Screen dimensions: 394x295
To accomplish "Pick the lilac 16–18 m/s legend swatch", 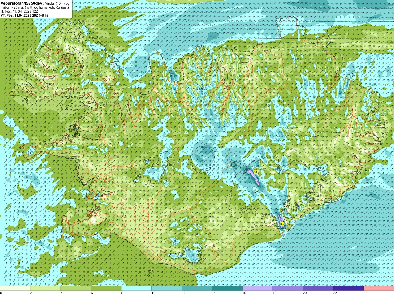I will (258, 289).
